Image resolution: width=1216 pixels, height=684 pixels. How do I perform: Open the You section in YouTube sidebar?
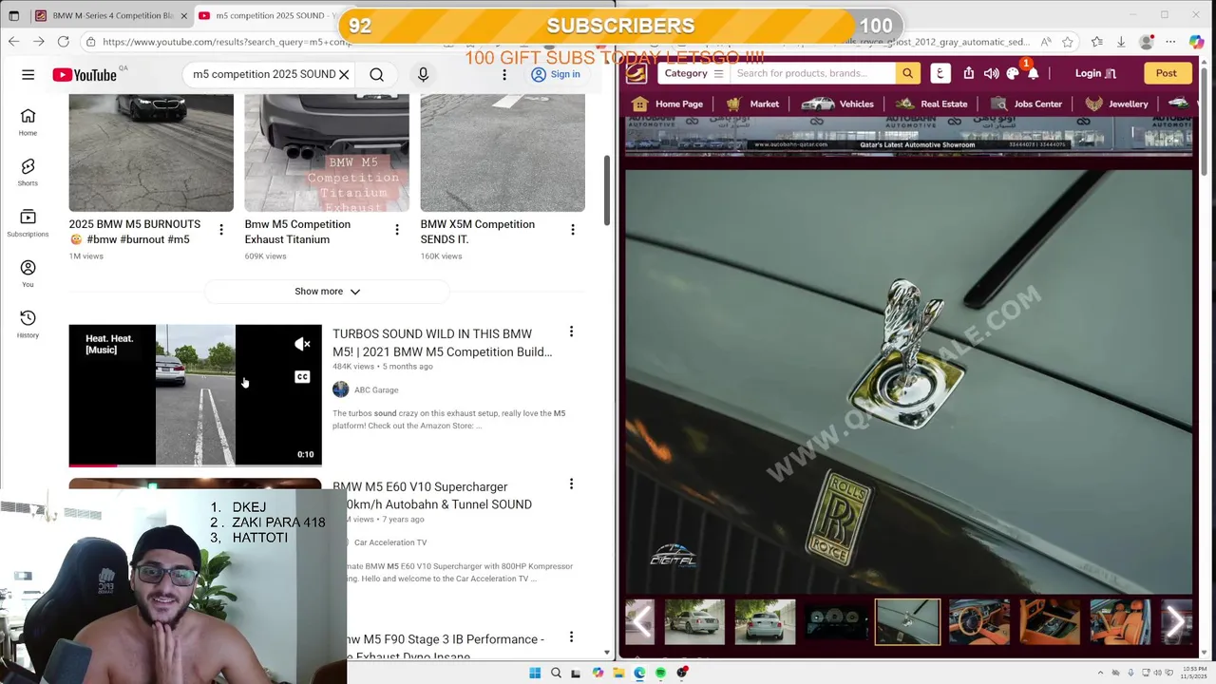pyautogui.click(x=28, y=273)
